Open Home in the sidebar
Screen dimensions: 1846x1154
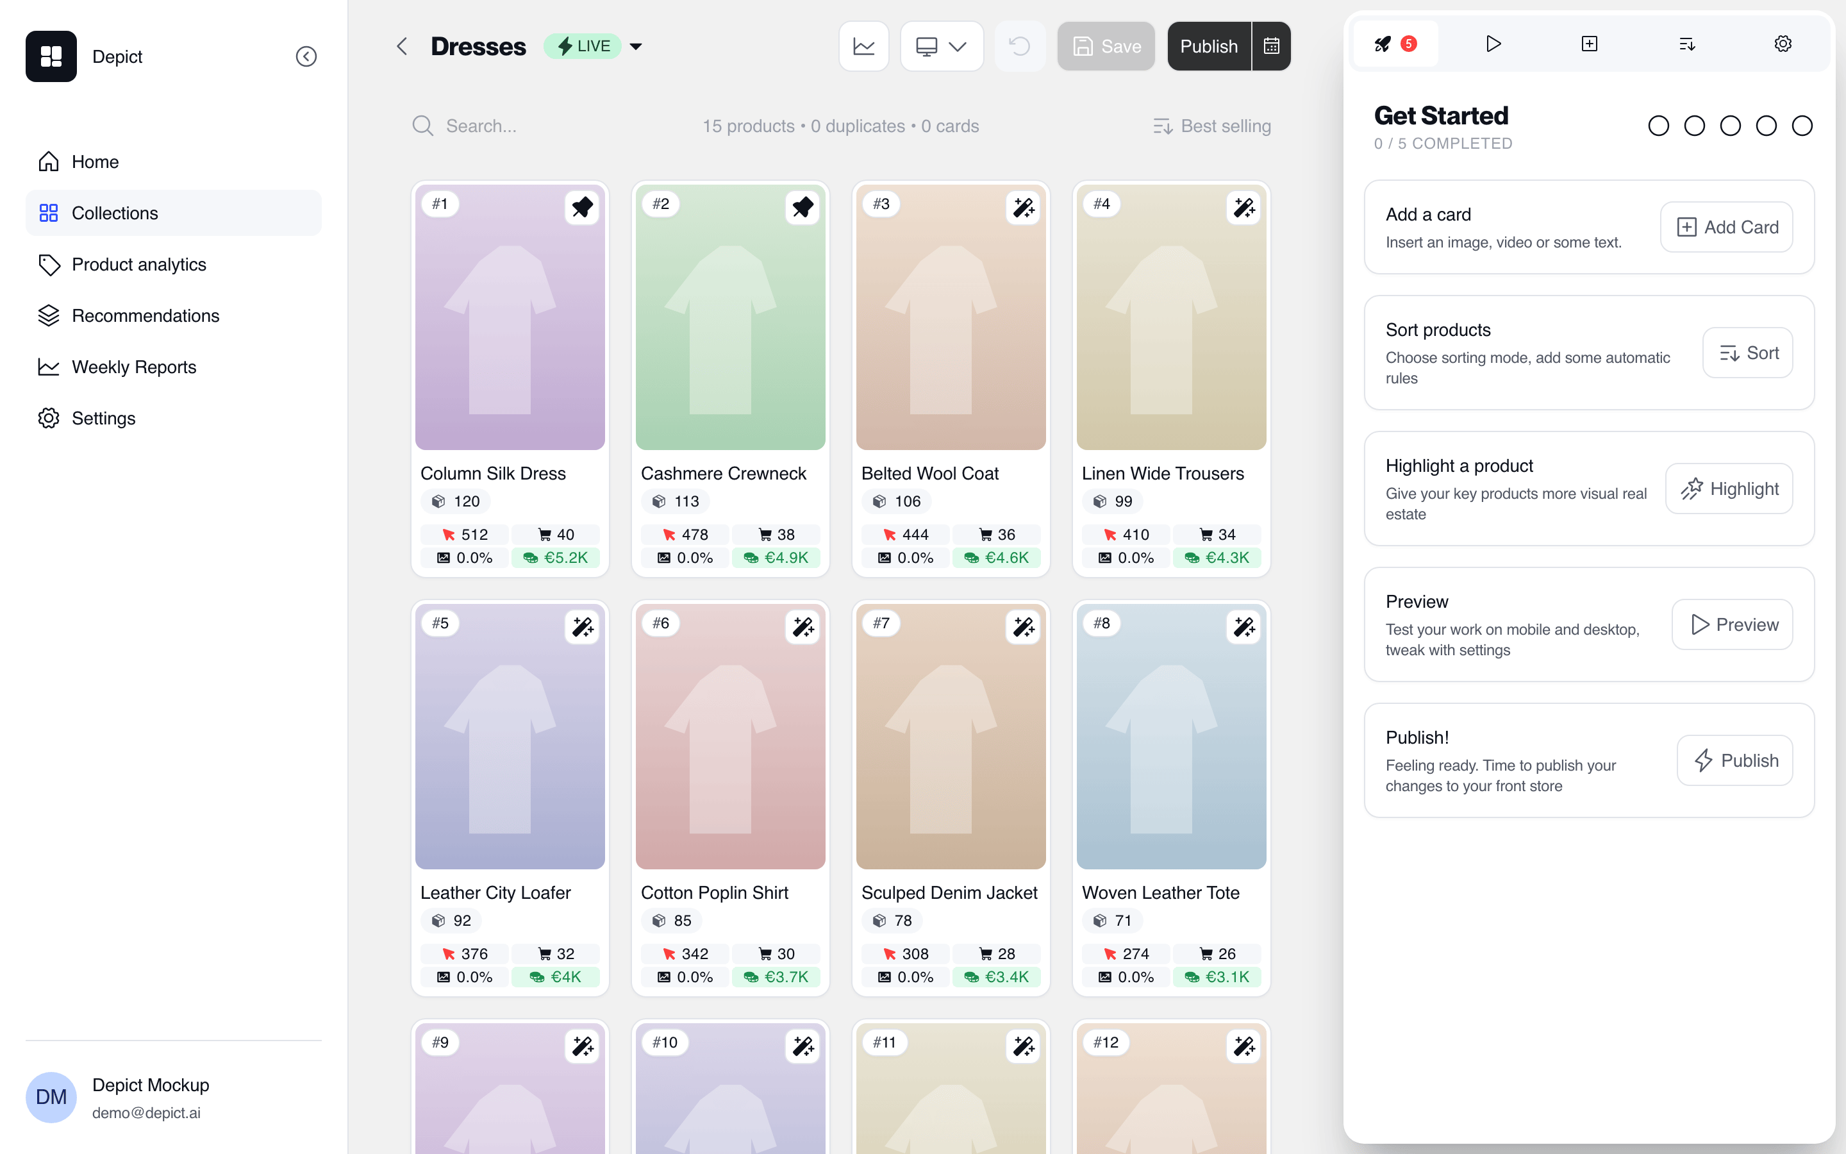tap(173, 162)
